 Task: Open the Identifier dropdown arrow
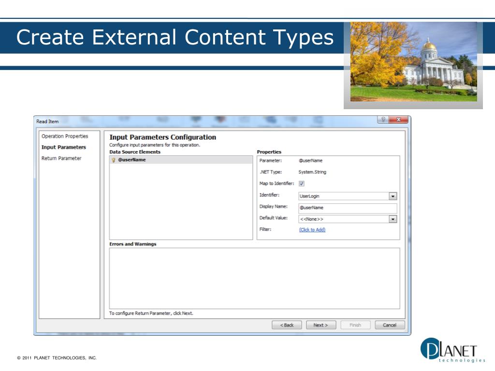tap(393, 196)
